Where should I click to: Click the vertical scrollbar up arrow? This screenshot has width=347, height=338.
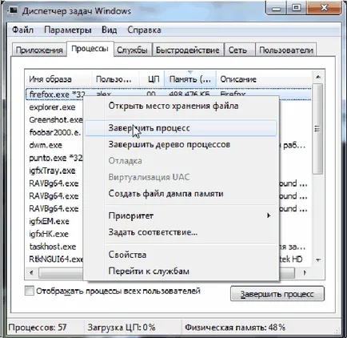click(318, 78)
